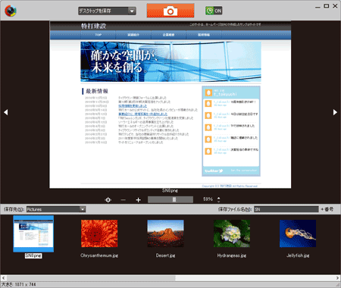The width and height of the screenshot is (341, 288).
Task: Click the app logo icon
Action: 11,11
